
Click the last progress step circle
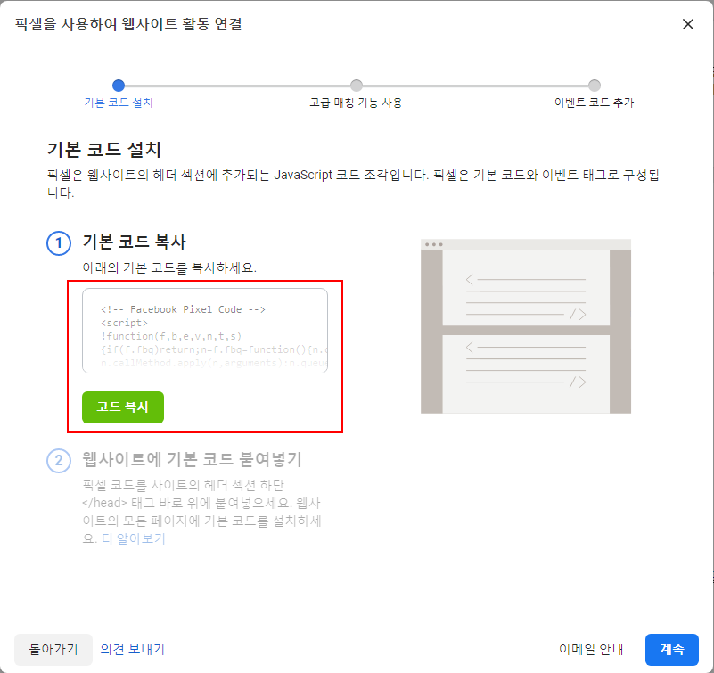tap(595, 86)
